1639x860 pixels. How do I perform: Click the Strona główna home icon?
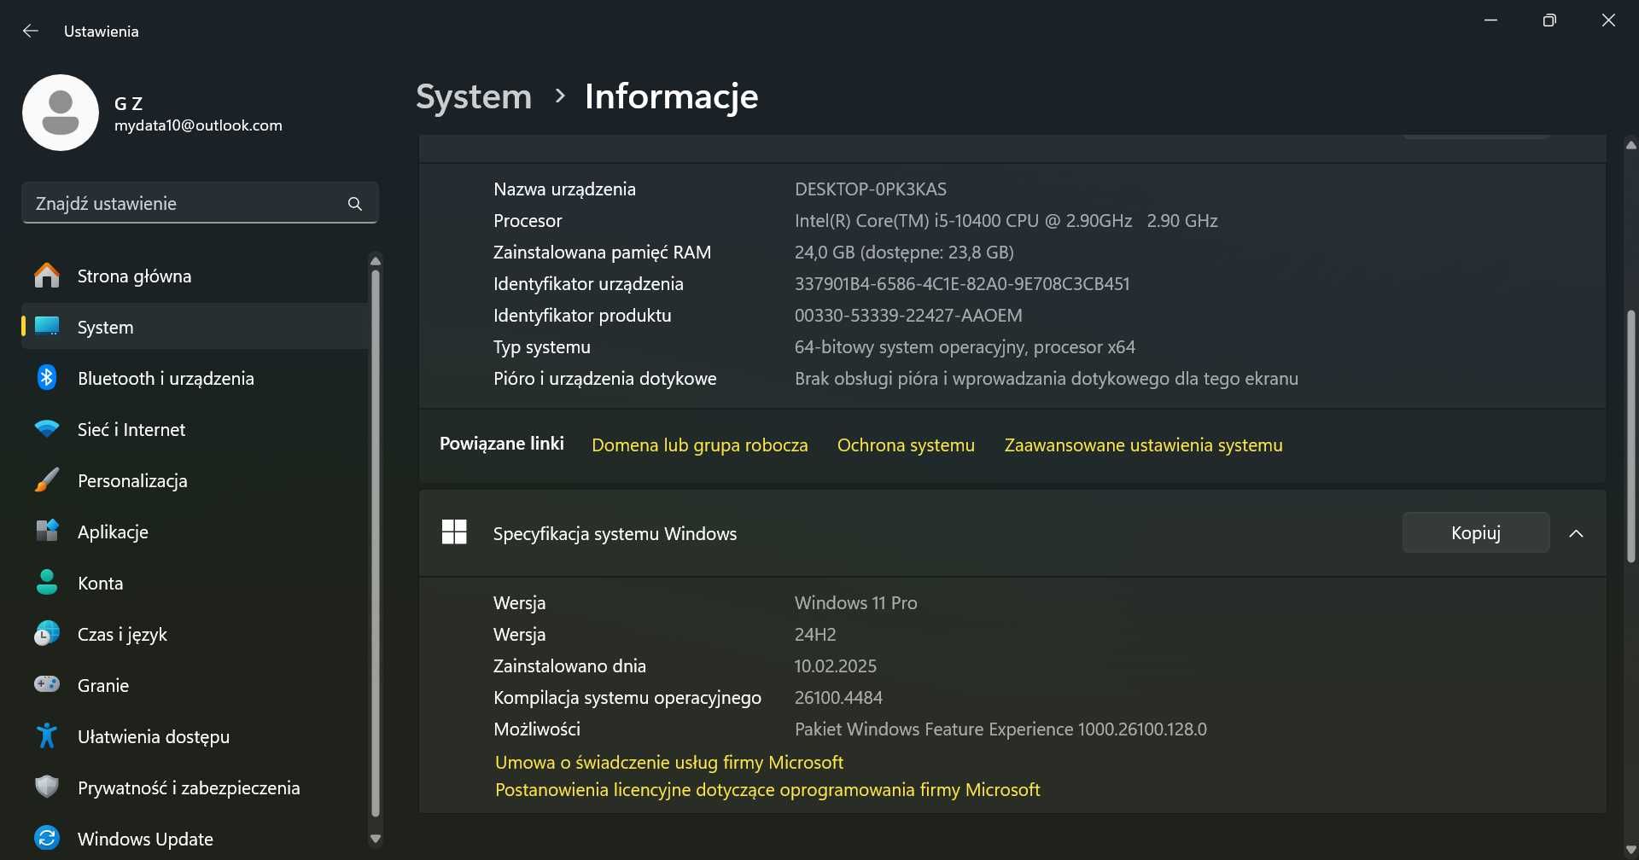(x=47, y=276)
